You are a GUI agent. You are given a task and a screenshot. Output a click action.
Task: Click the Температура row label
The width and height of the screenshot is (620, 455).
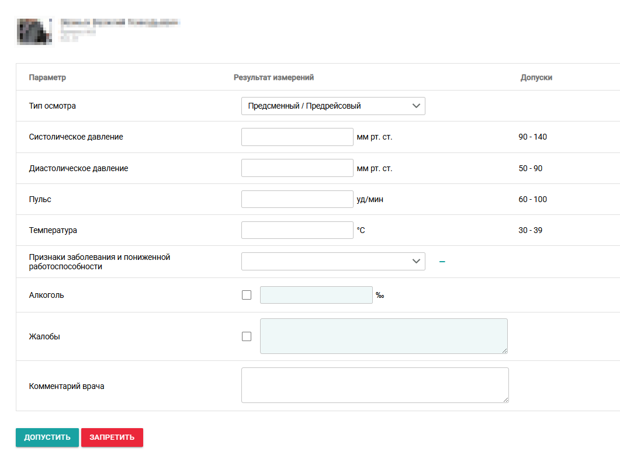pyautogui.click(x=53, y=230)
